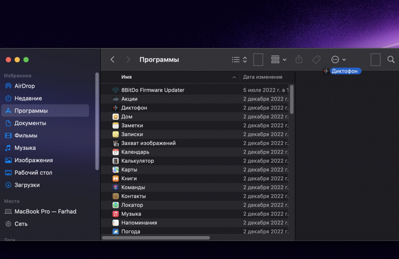Click the horizontal scrollbar at list bottom

pos(156,238)
